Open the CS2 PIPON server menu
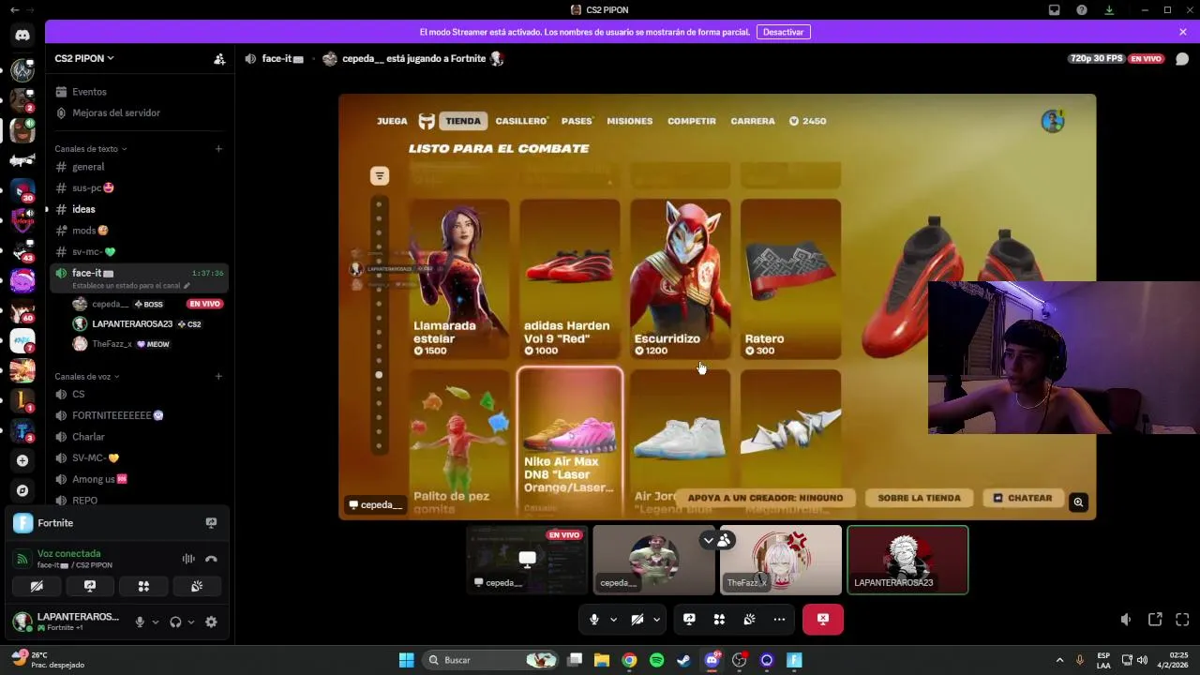This screenshot has height=675, width=1200. click(x=84, y=58)
